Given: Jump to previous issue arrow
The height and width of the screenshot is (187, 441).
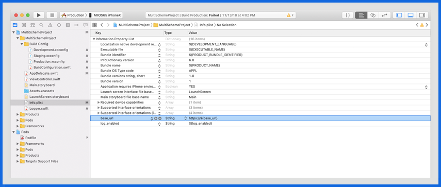Looking at the screenshot, I should pos(417,25).
